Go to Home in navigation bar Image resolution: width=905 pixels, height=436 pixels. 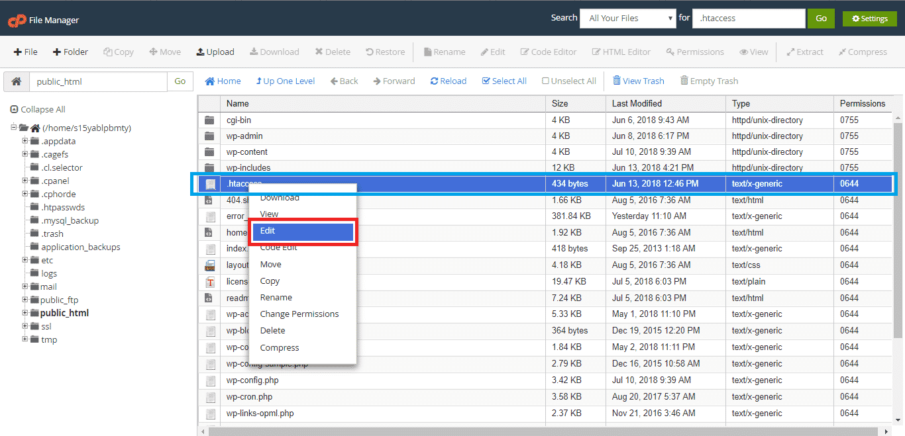(x=223, y=81)
